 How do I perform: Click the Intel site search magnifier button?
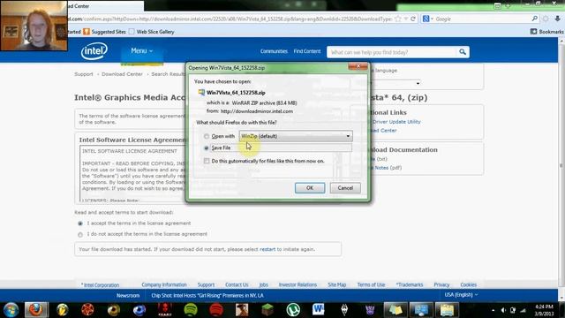coord(463,52)
